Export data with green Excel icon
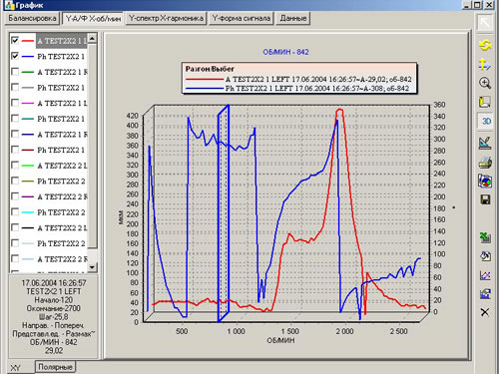Image resolution: width=499 pixels, height=374 pixels. tap(485, 237)
